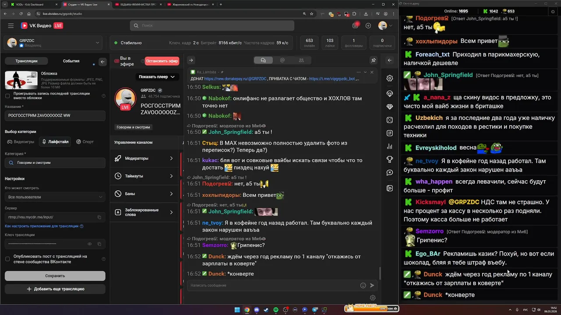Click the Остановить эфир button

coord(162,61)
